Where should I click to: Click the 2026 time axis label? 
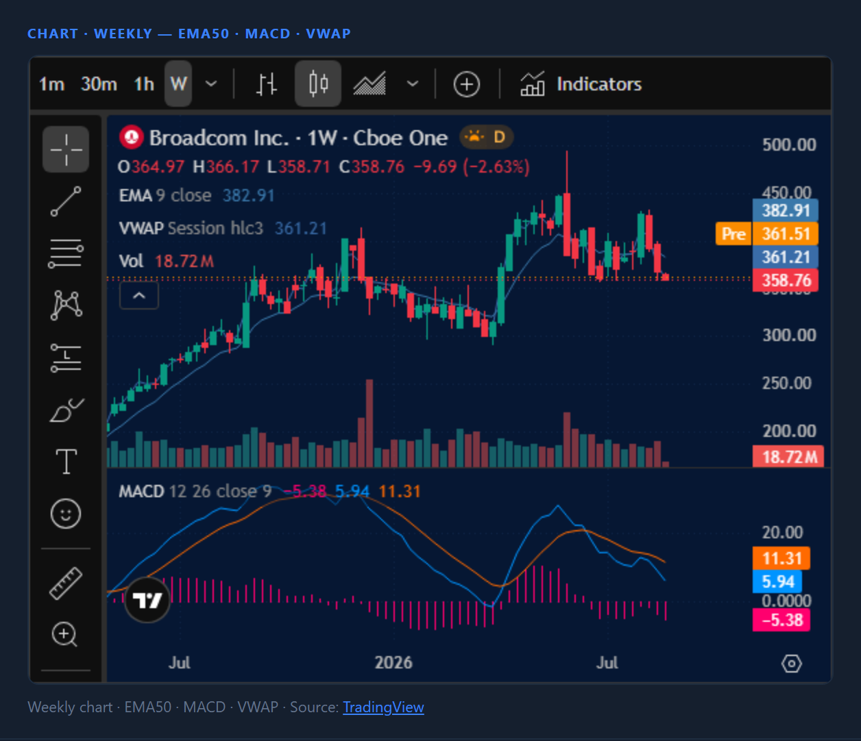pyautogui.click(x=393, y=663)
